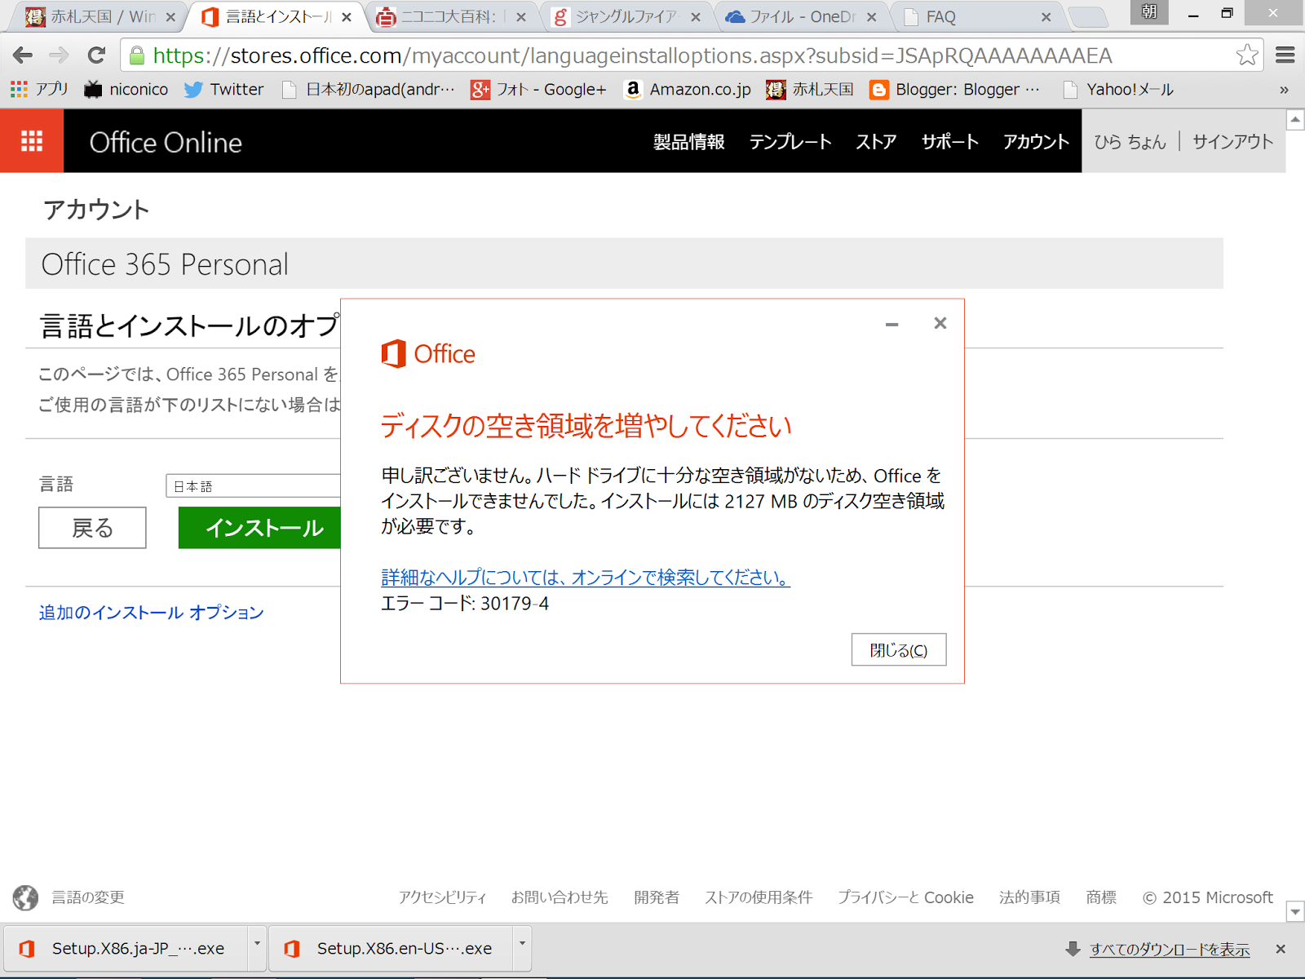
Task: Open the online detailed help link
Action: [586, 578]
